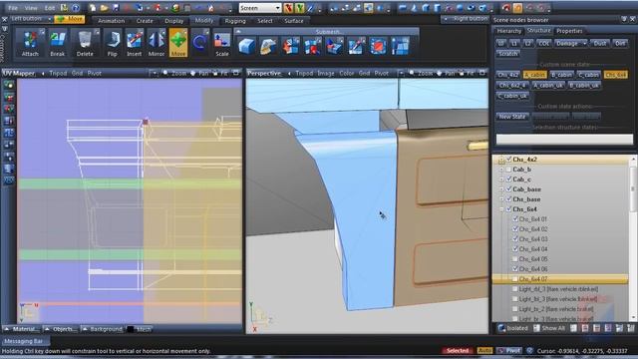Toggle the X axis constraint icon
The width and height of the screenshot is (638, 359).
click(288, 8)
